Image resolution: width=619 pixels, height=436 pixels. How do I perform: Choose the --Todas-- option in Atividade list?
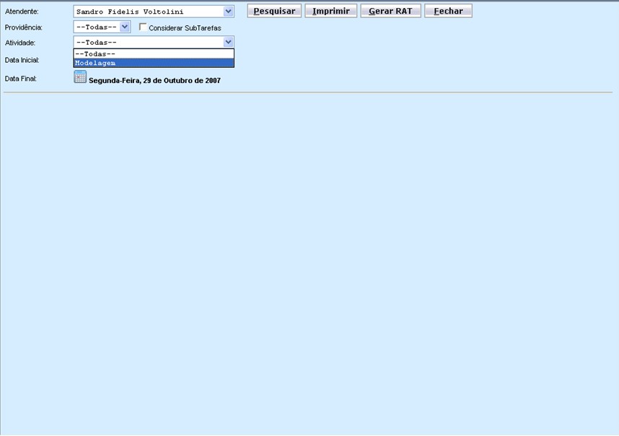(x=154, y=53)
